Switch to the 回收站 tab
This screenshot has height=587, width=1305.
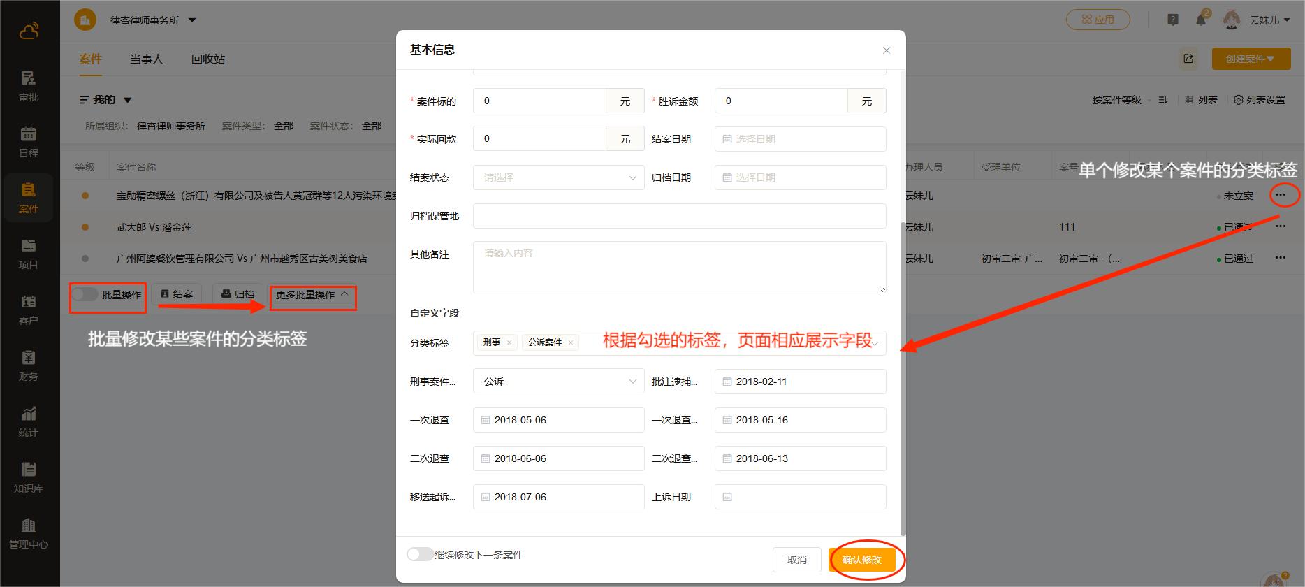tap(208, 59)
